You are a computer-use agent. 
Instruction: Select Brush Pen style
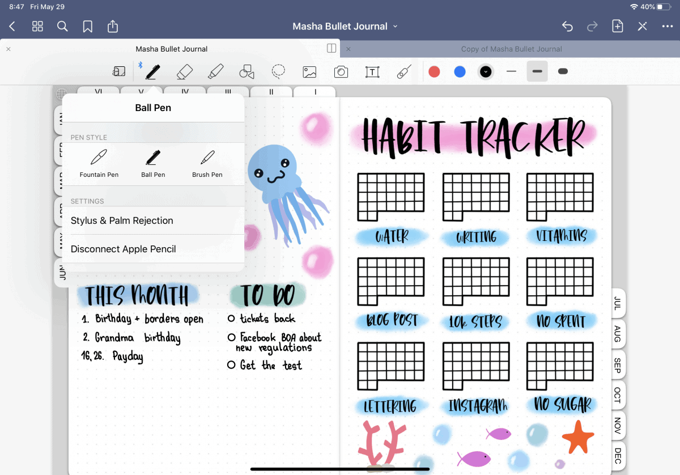(x=207, y=164)
